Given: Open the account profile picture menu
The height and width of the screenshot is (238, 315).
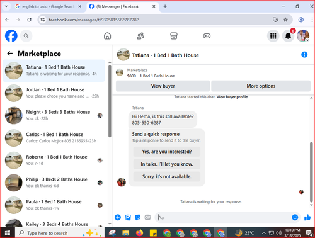Looking at the screenshot, I should (x=303, y=36).
